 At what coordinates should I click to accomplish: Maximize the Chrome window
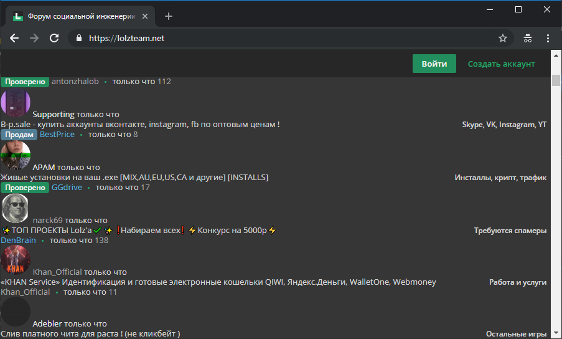pos(518,10)
